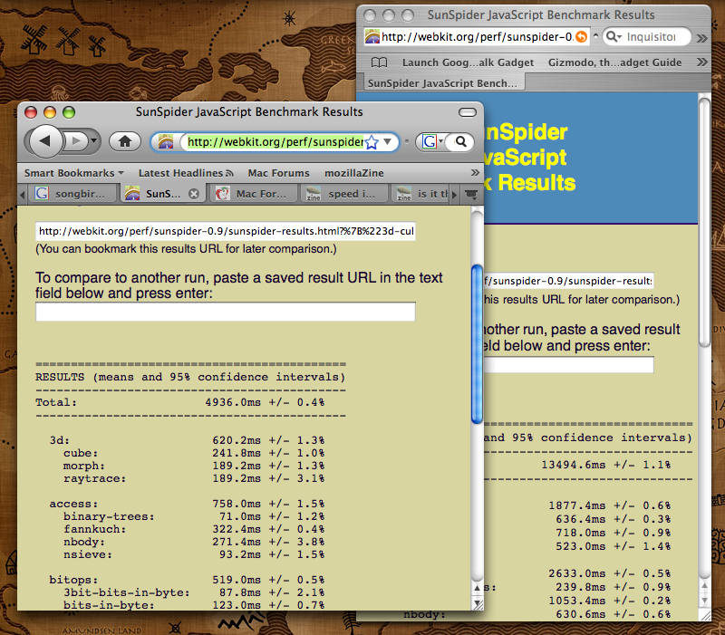Screen dimensions: 725x635
Task: Click Safari URL address field
Action: click(477, 36)
